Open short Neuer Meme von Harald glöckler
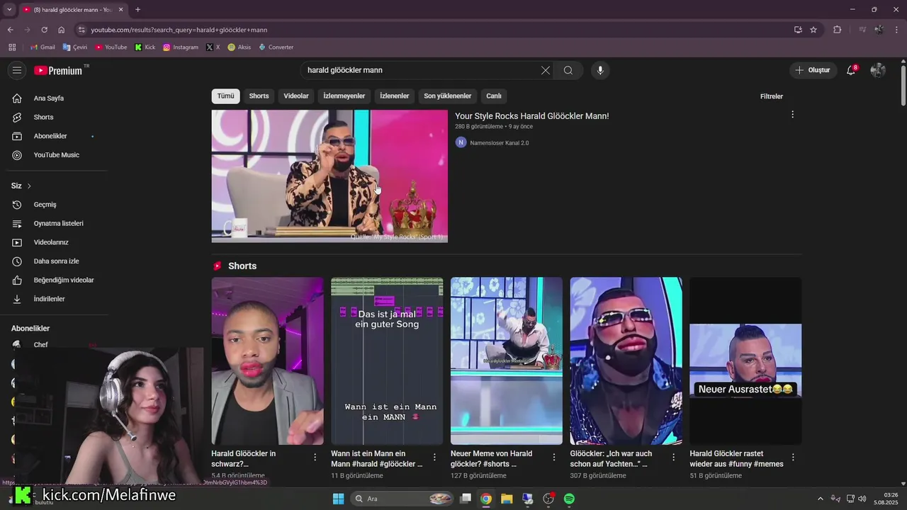The height and width of the screenshot is (510, 907). (x=507, y=361)
